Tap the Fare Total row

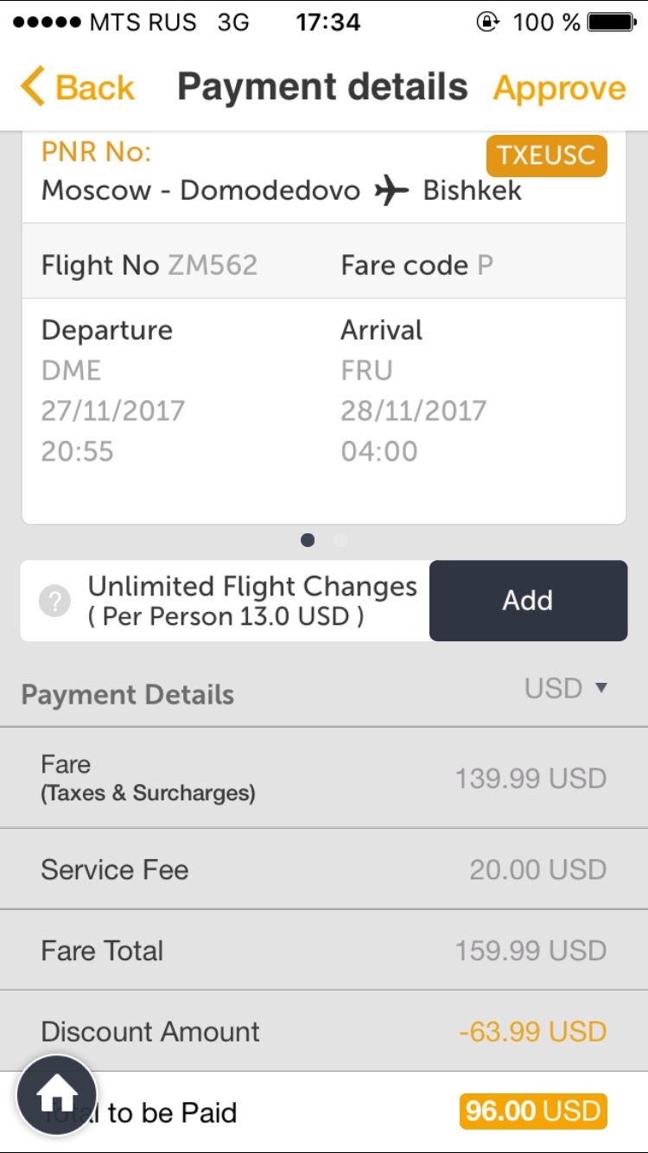point(324,951)
